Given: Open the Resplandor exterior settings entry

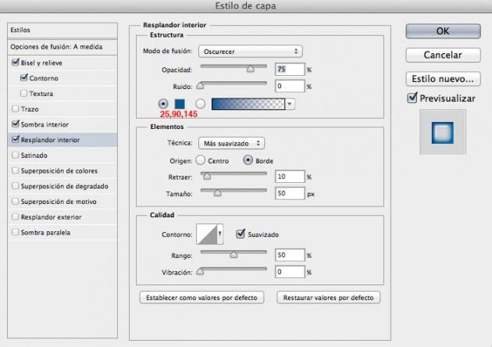Looking at the screenshot, I should (51, 217).
